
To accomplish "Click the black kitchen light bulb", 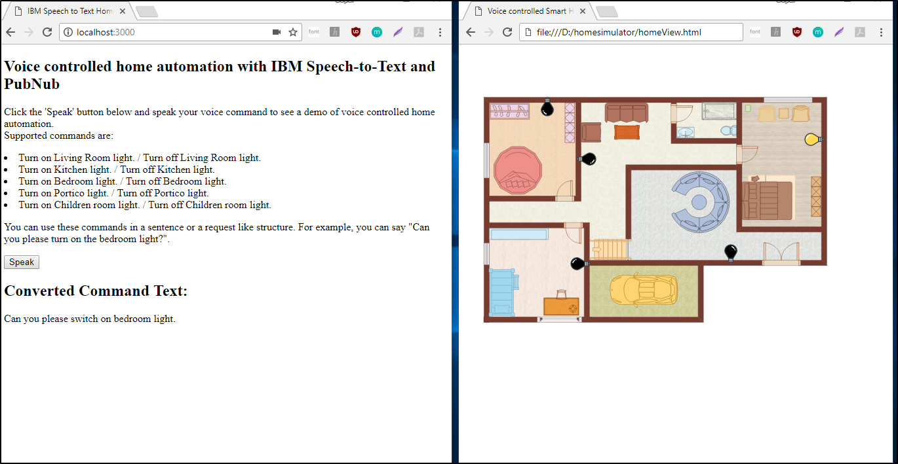I will pos(587,158).
